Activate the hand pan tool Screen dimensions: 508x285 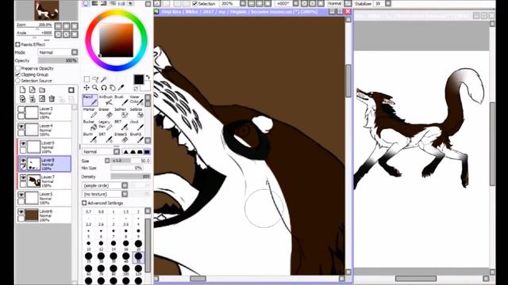112,88
